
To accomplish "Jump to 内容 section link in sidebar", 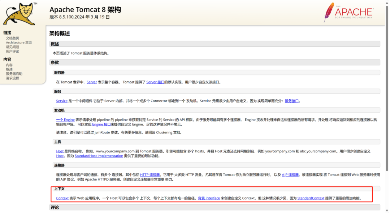I will 9,65.
